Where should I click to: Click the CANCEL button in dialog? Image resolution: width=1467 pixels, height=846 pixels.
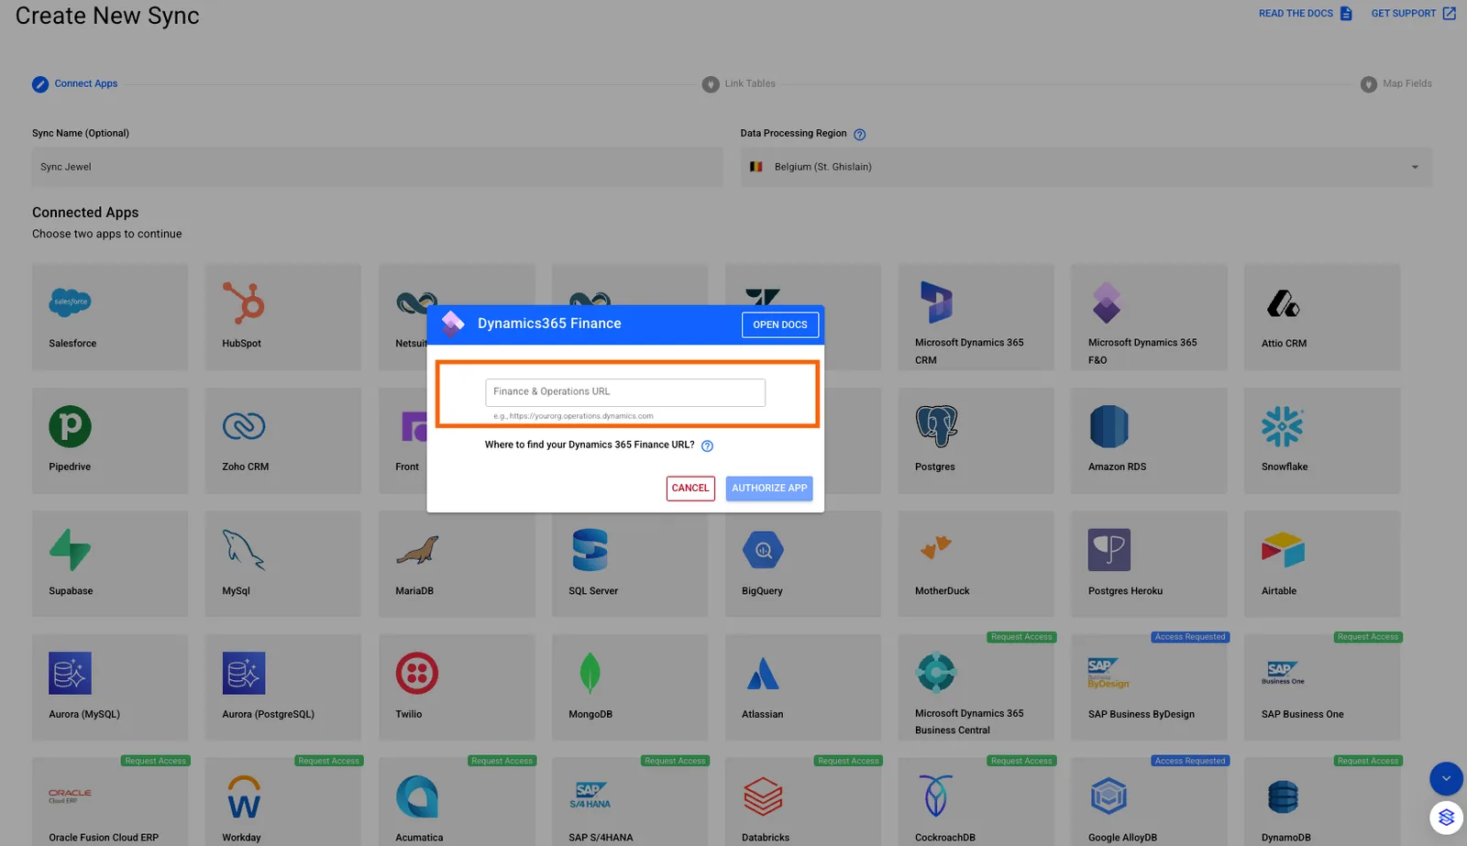(690, 489)
